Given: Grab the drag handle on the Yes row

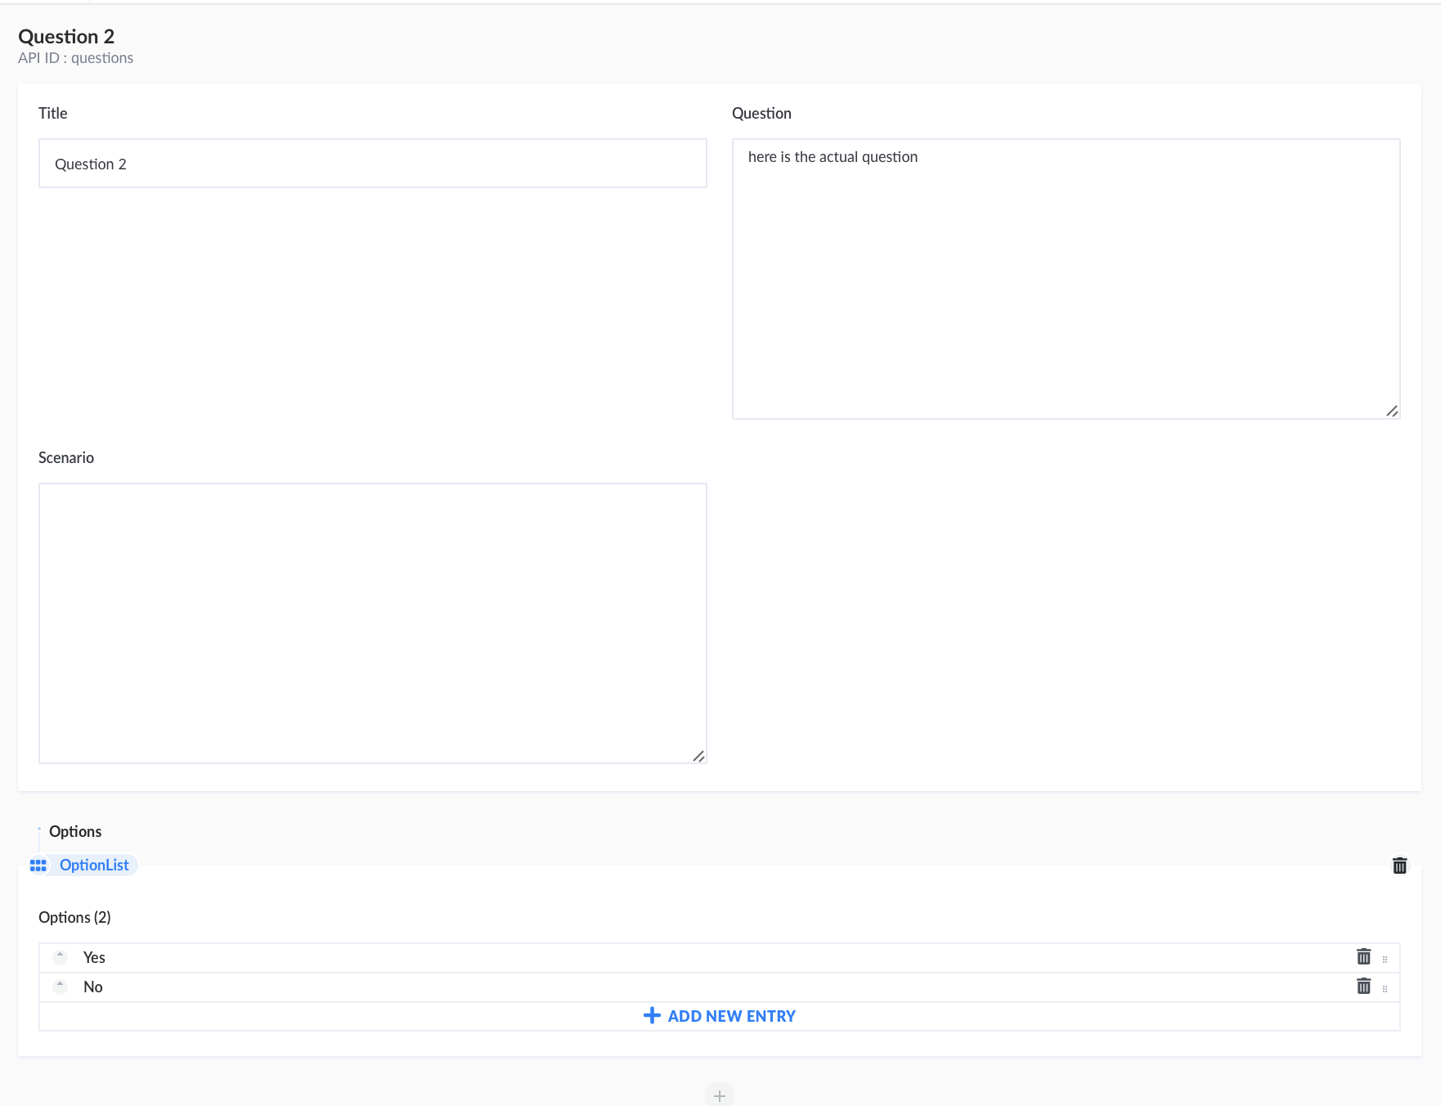Looking at the screenshot, I should pyautogui.click(x=1385, y=960).
